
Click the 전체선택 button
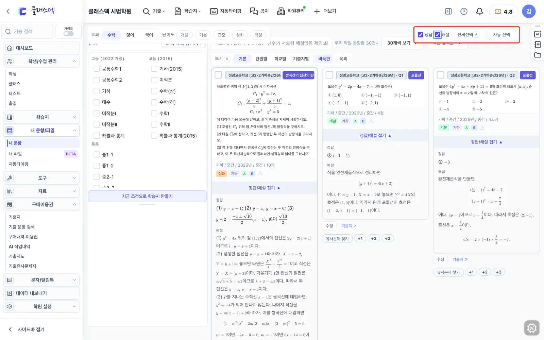(468, 34)
